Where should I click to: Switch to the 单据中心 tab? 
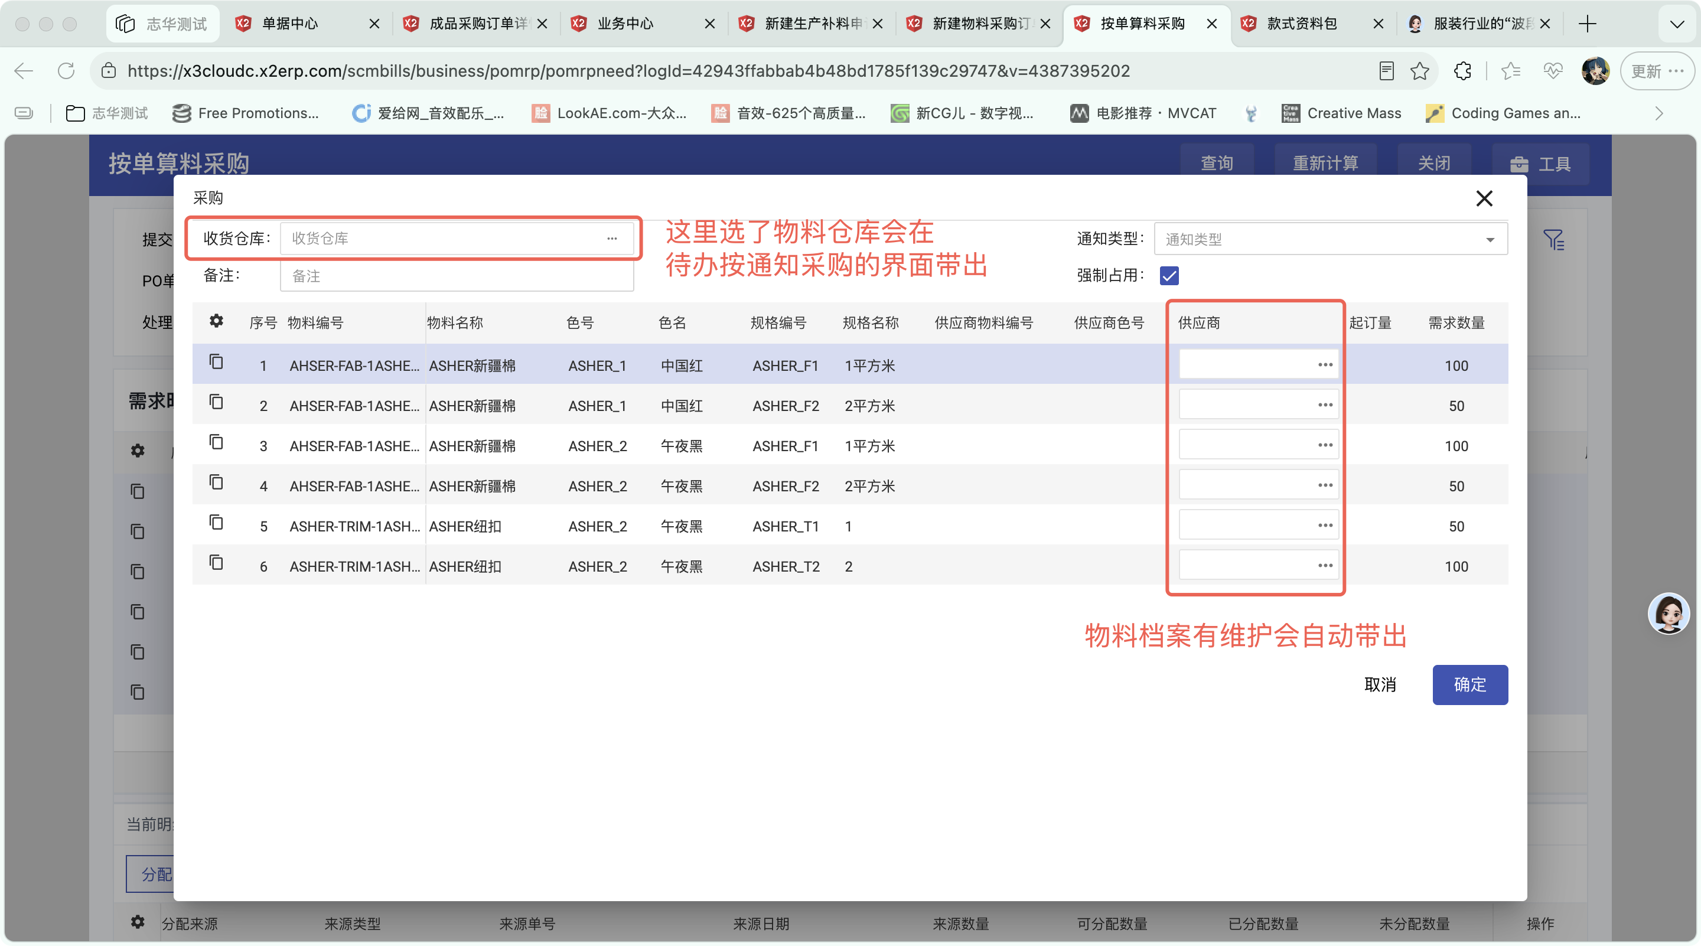point(308,24)
